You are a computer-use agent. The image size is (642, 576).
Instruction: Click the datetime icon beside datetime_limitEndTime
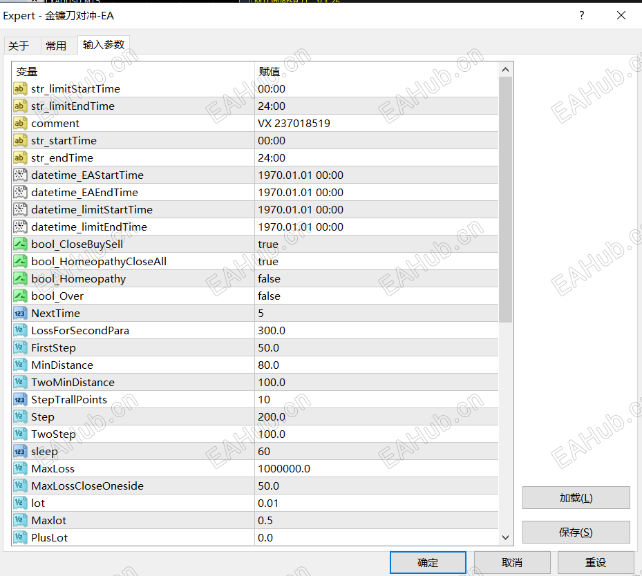pyautogui.click(x=19, y=227)
